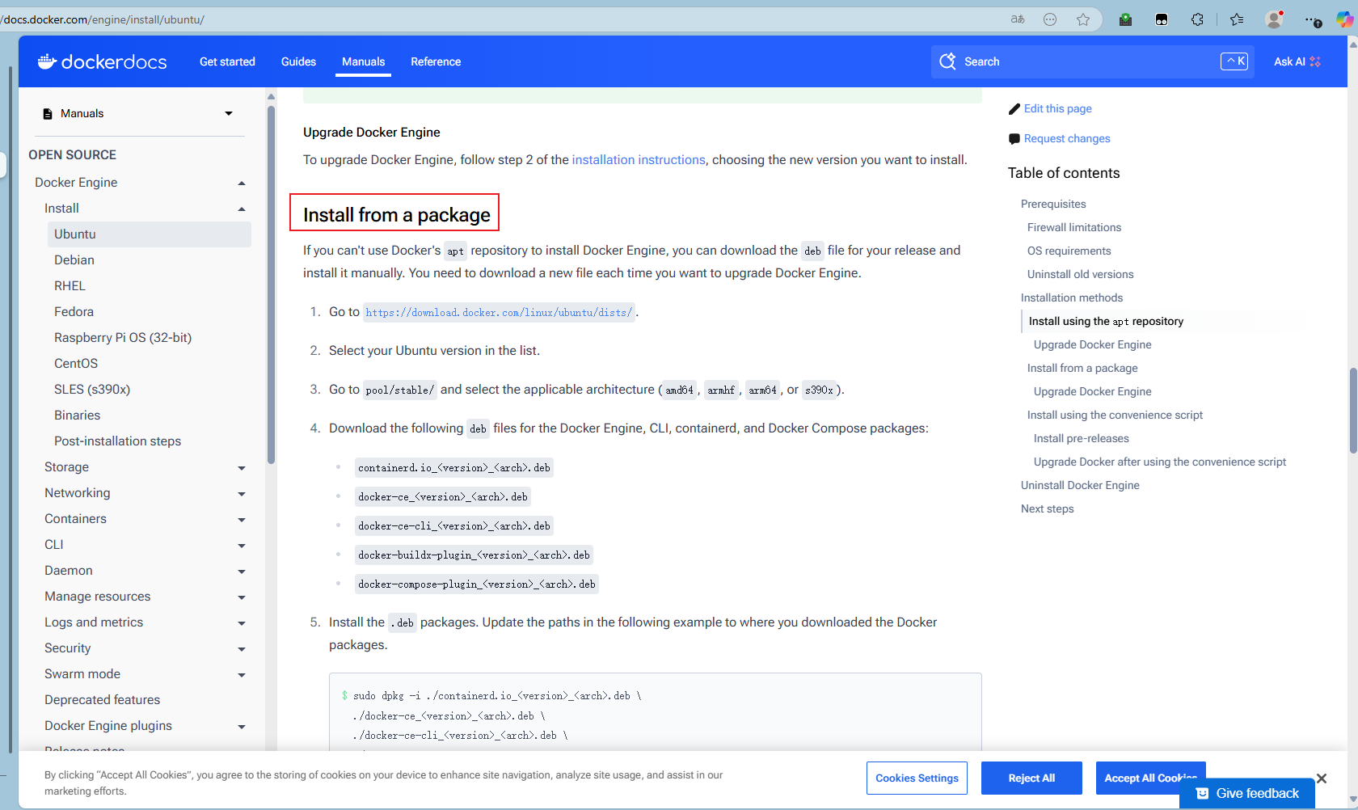The height and width of the screenshot is (810, 1358).
Task: Expand Manage resources section arrow
Action: pos(241,597)
